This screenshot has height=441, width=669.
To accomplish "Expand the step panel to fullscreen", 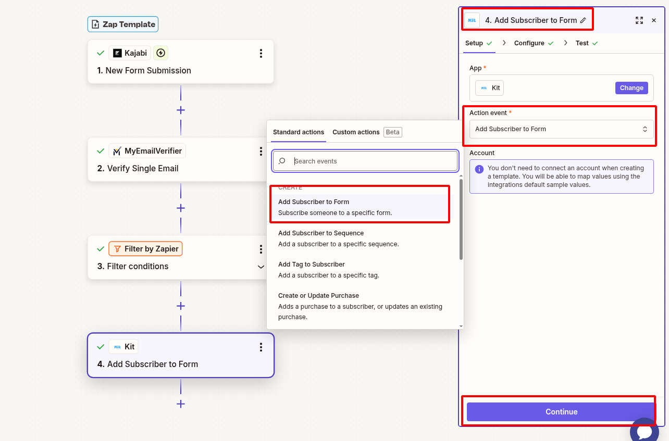I will (639, 20).
